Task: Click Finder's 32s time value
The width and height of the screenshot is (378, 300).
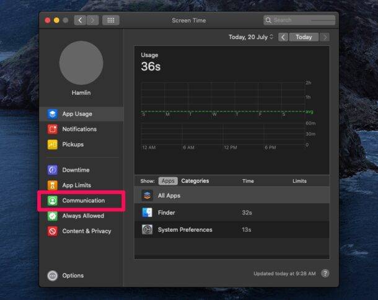Action: (x=247, y=213)
